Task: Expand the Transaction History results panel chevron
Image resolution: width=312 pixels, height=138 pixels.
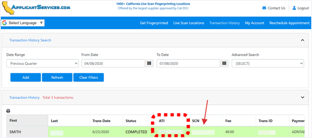Action: [302, 97]
